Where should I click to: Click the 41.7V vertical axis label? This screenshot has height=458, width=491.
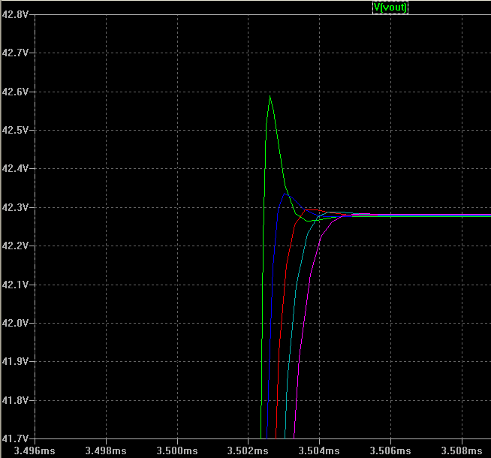coord(15,438)
